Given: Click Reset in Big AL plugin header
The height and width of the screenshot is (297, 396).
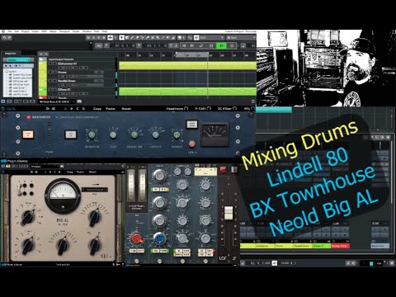Looking at the screenshot, I should [x=92, y=172].
